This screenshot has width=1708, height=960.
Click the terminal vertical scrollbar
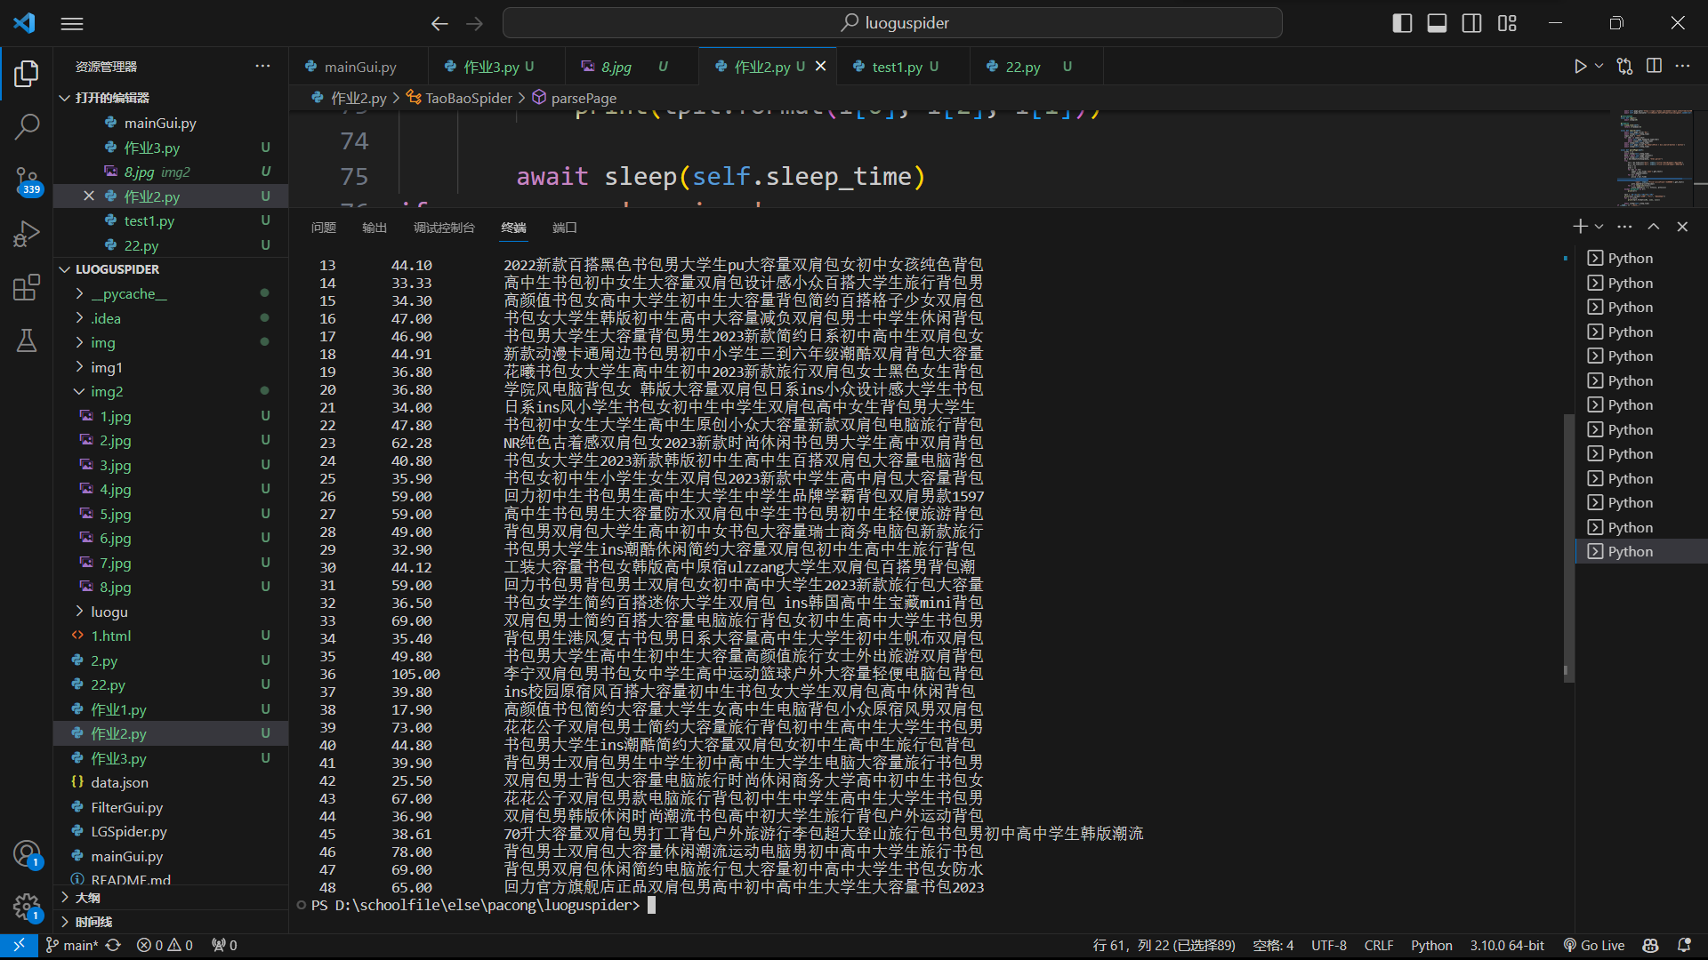pos(1568,547)
